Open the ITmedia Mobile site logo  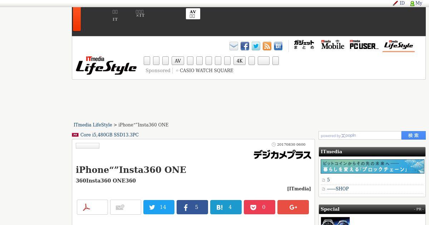pos(333,45)
